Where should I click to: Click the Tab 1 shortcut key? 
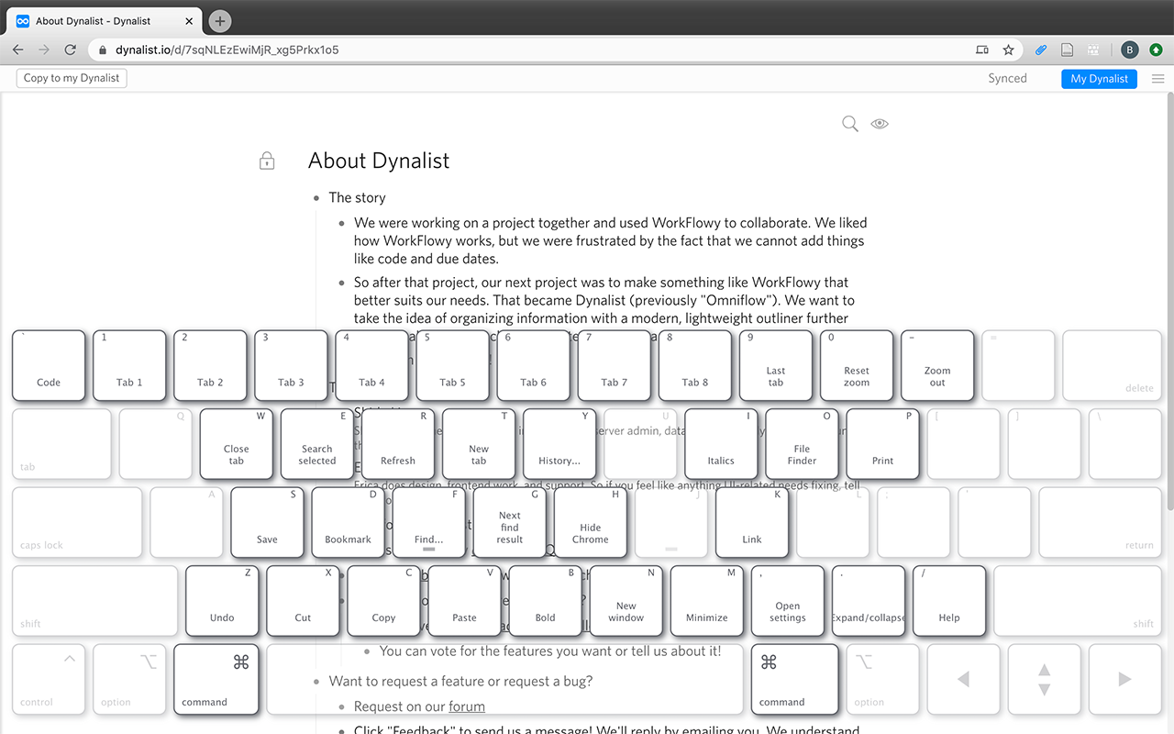[129, 365]
